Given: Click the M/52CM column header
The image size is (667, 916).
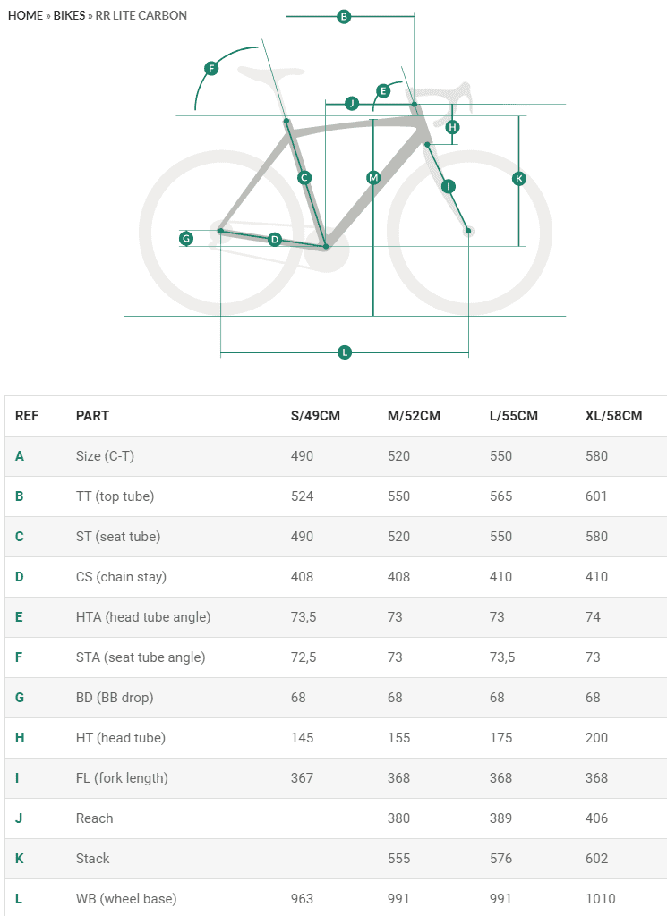Looking at the screenshot, I should click(x=414, y=416).
